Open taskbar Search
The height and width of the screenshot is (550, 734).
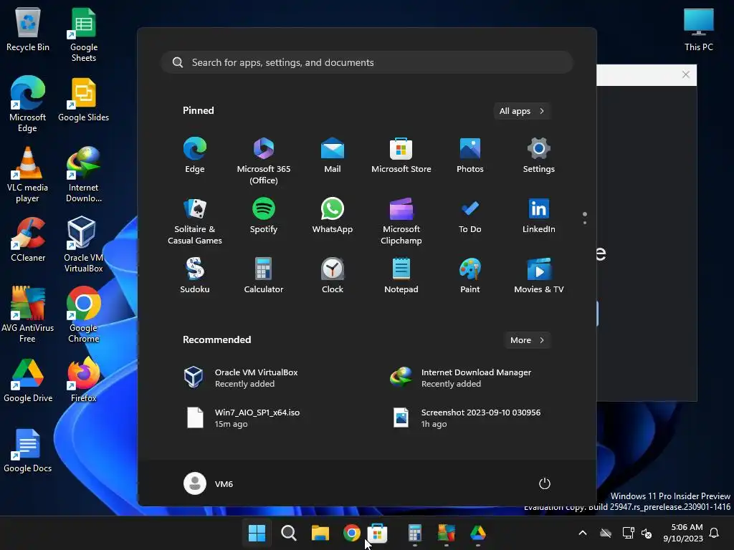tap(288, 533)
